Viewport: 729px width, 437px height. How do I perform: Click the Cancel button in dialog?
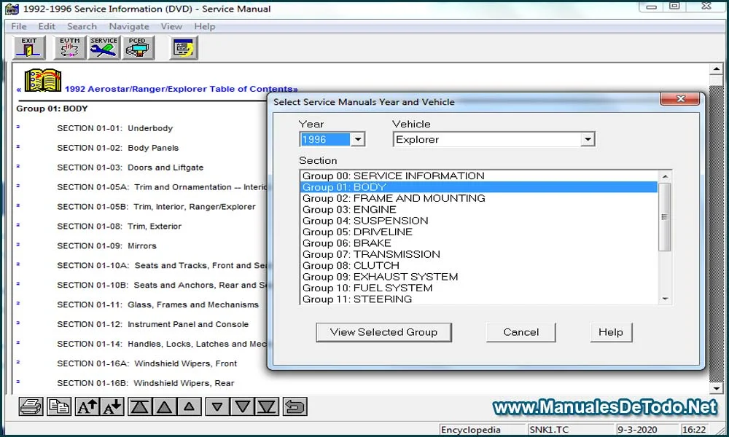coord(521,333)
